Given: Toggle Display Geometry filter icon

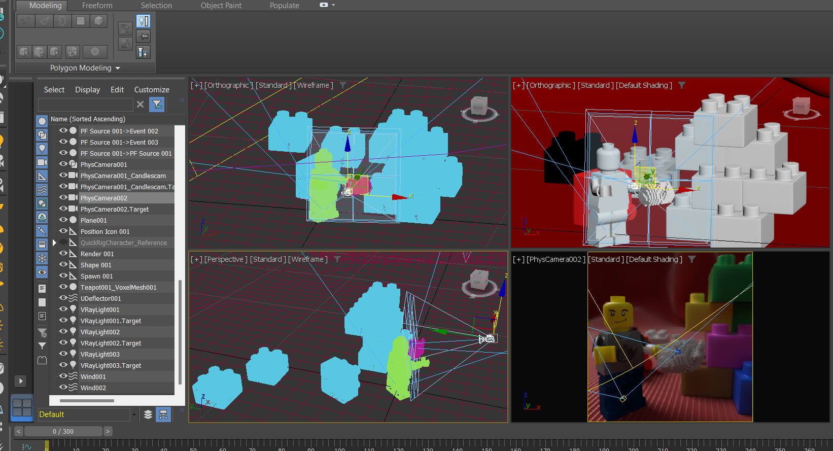Looking at the screenshot, I should (x=42, y=121).
